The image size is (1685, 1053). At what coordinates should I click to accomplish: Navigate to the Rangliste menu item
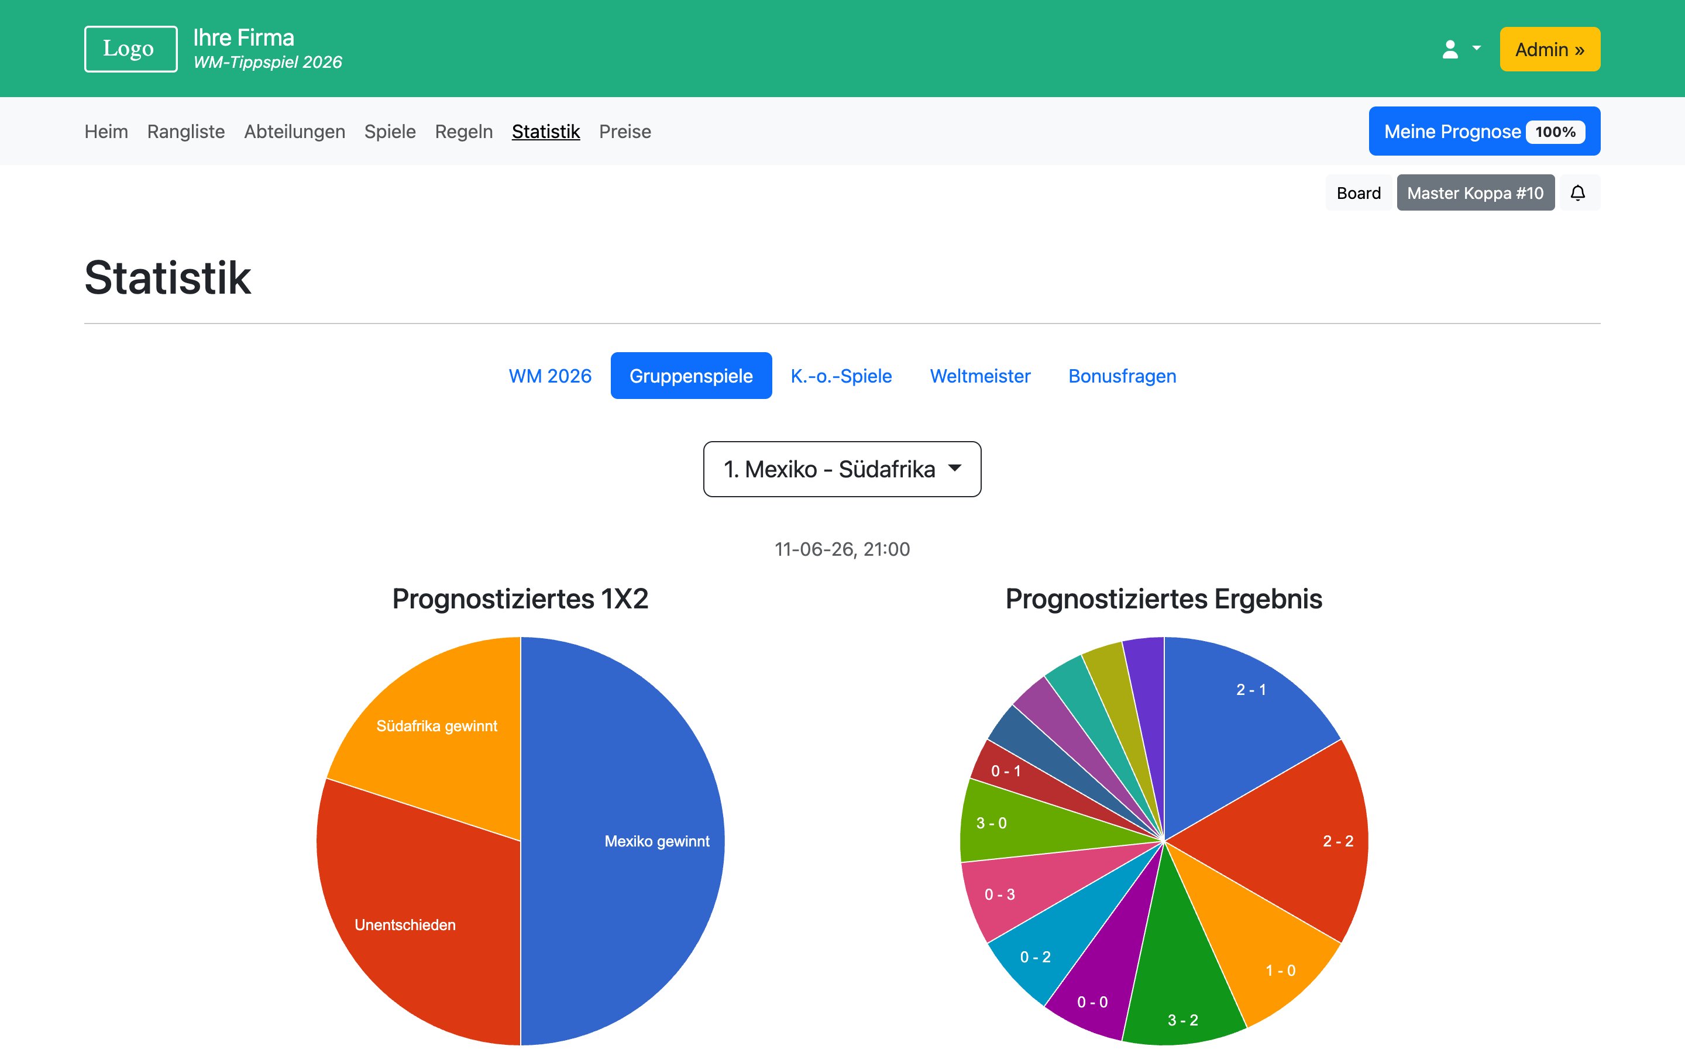[186, 132]
